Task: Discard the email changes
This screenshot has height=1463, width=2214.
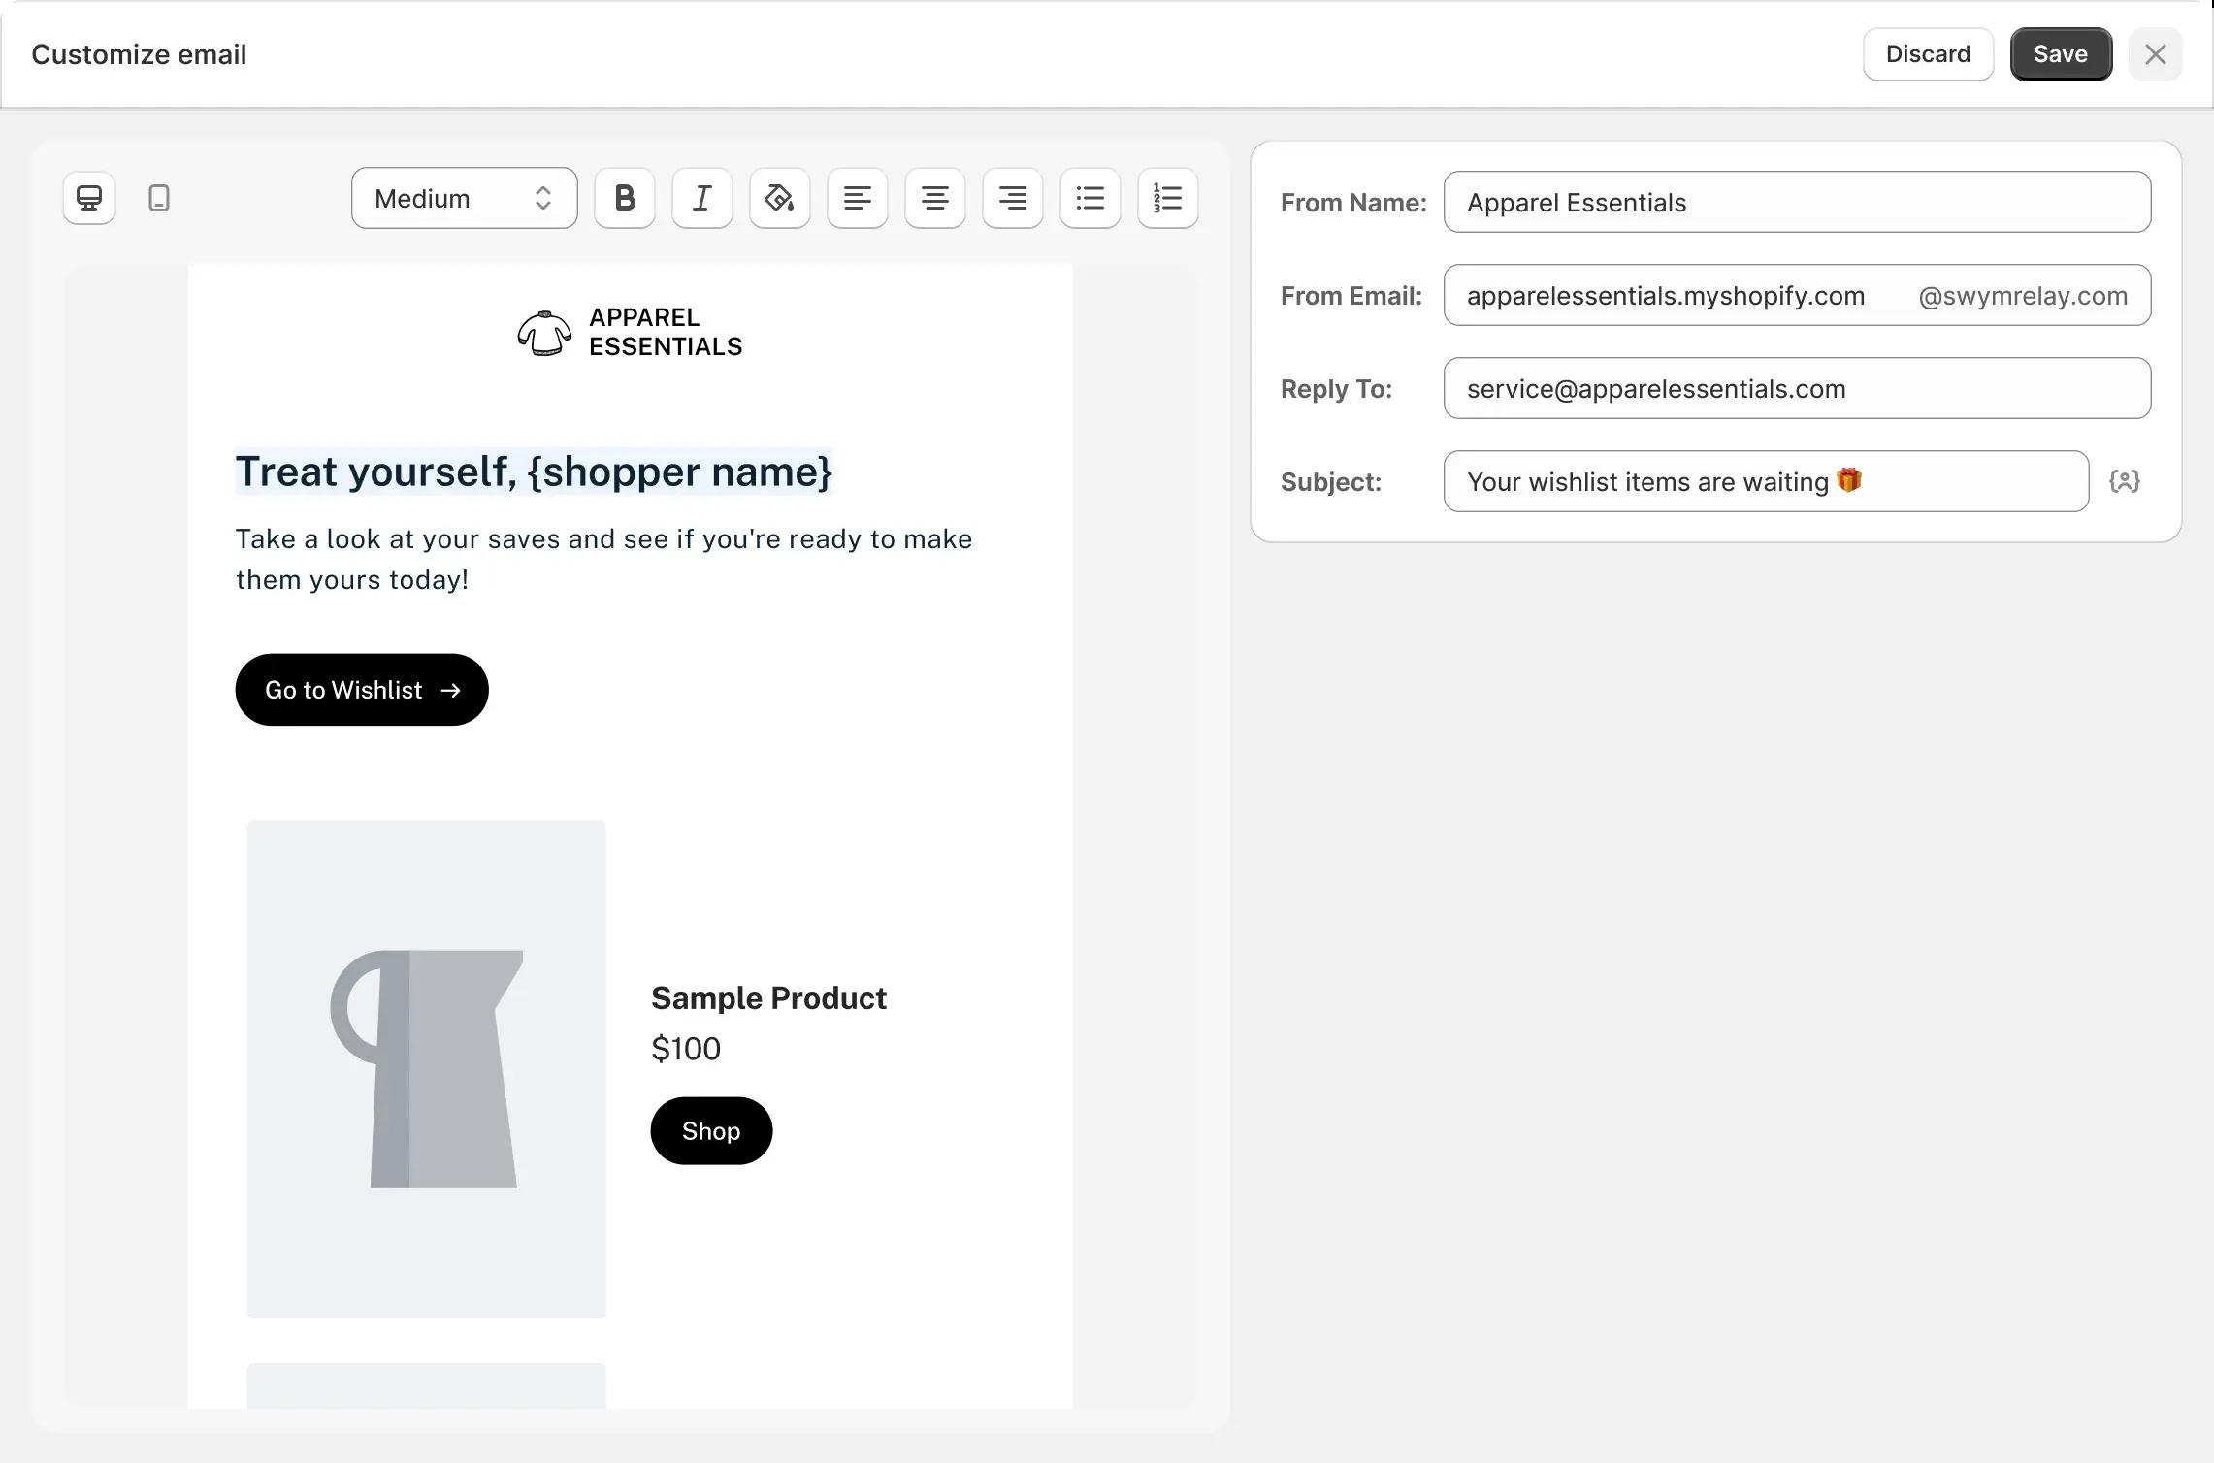Action: click(1927, 53)
